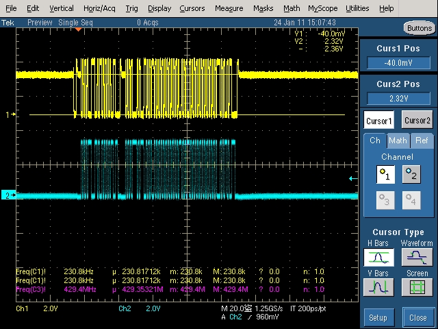
Task: Open the File menu
Action: pyautogui.click(x=11, y=8)
